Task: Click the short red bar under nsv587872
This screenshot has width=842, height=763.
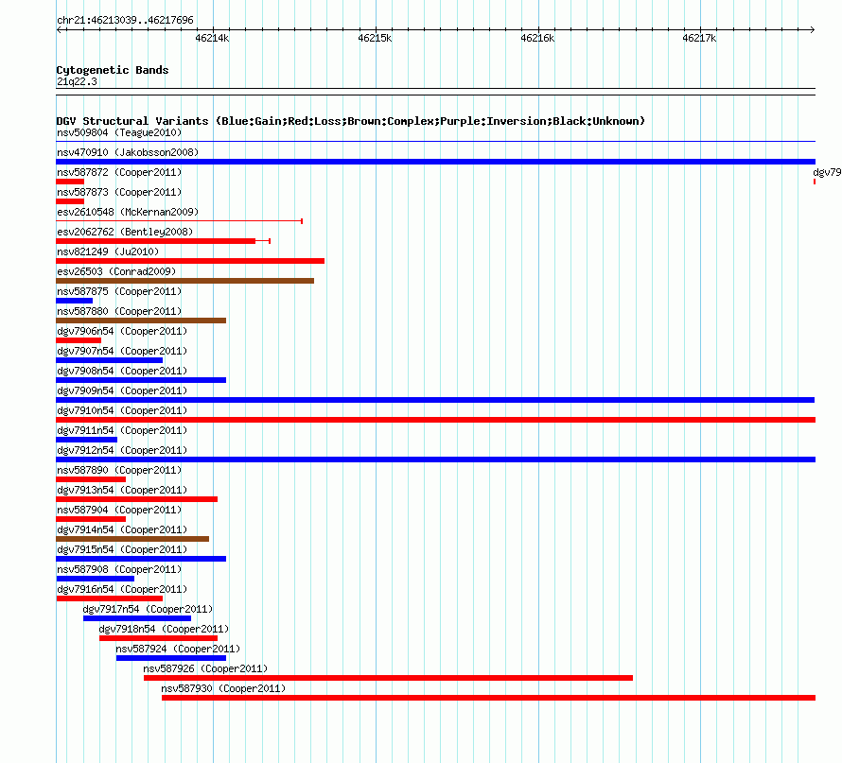Action: coord(70,182)
